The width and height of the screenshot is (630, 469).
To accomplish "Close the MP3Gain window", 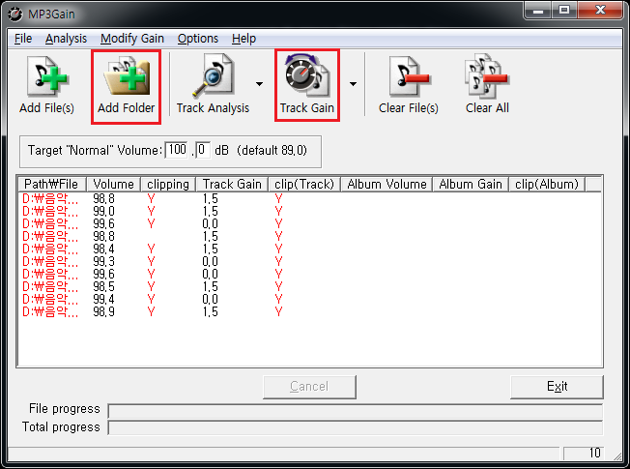I will point(600,10).
